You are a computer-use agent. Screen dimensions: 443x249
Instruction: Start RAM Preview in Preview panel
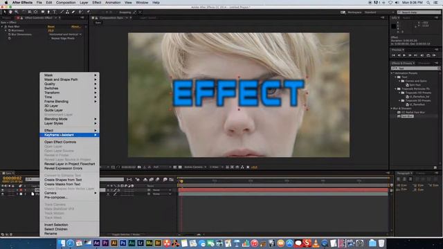coord(434,55)
